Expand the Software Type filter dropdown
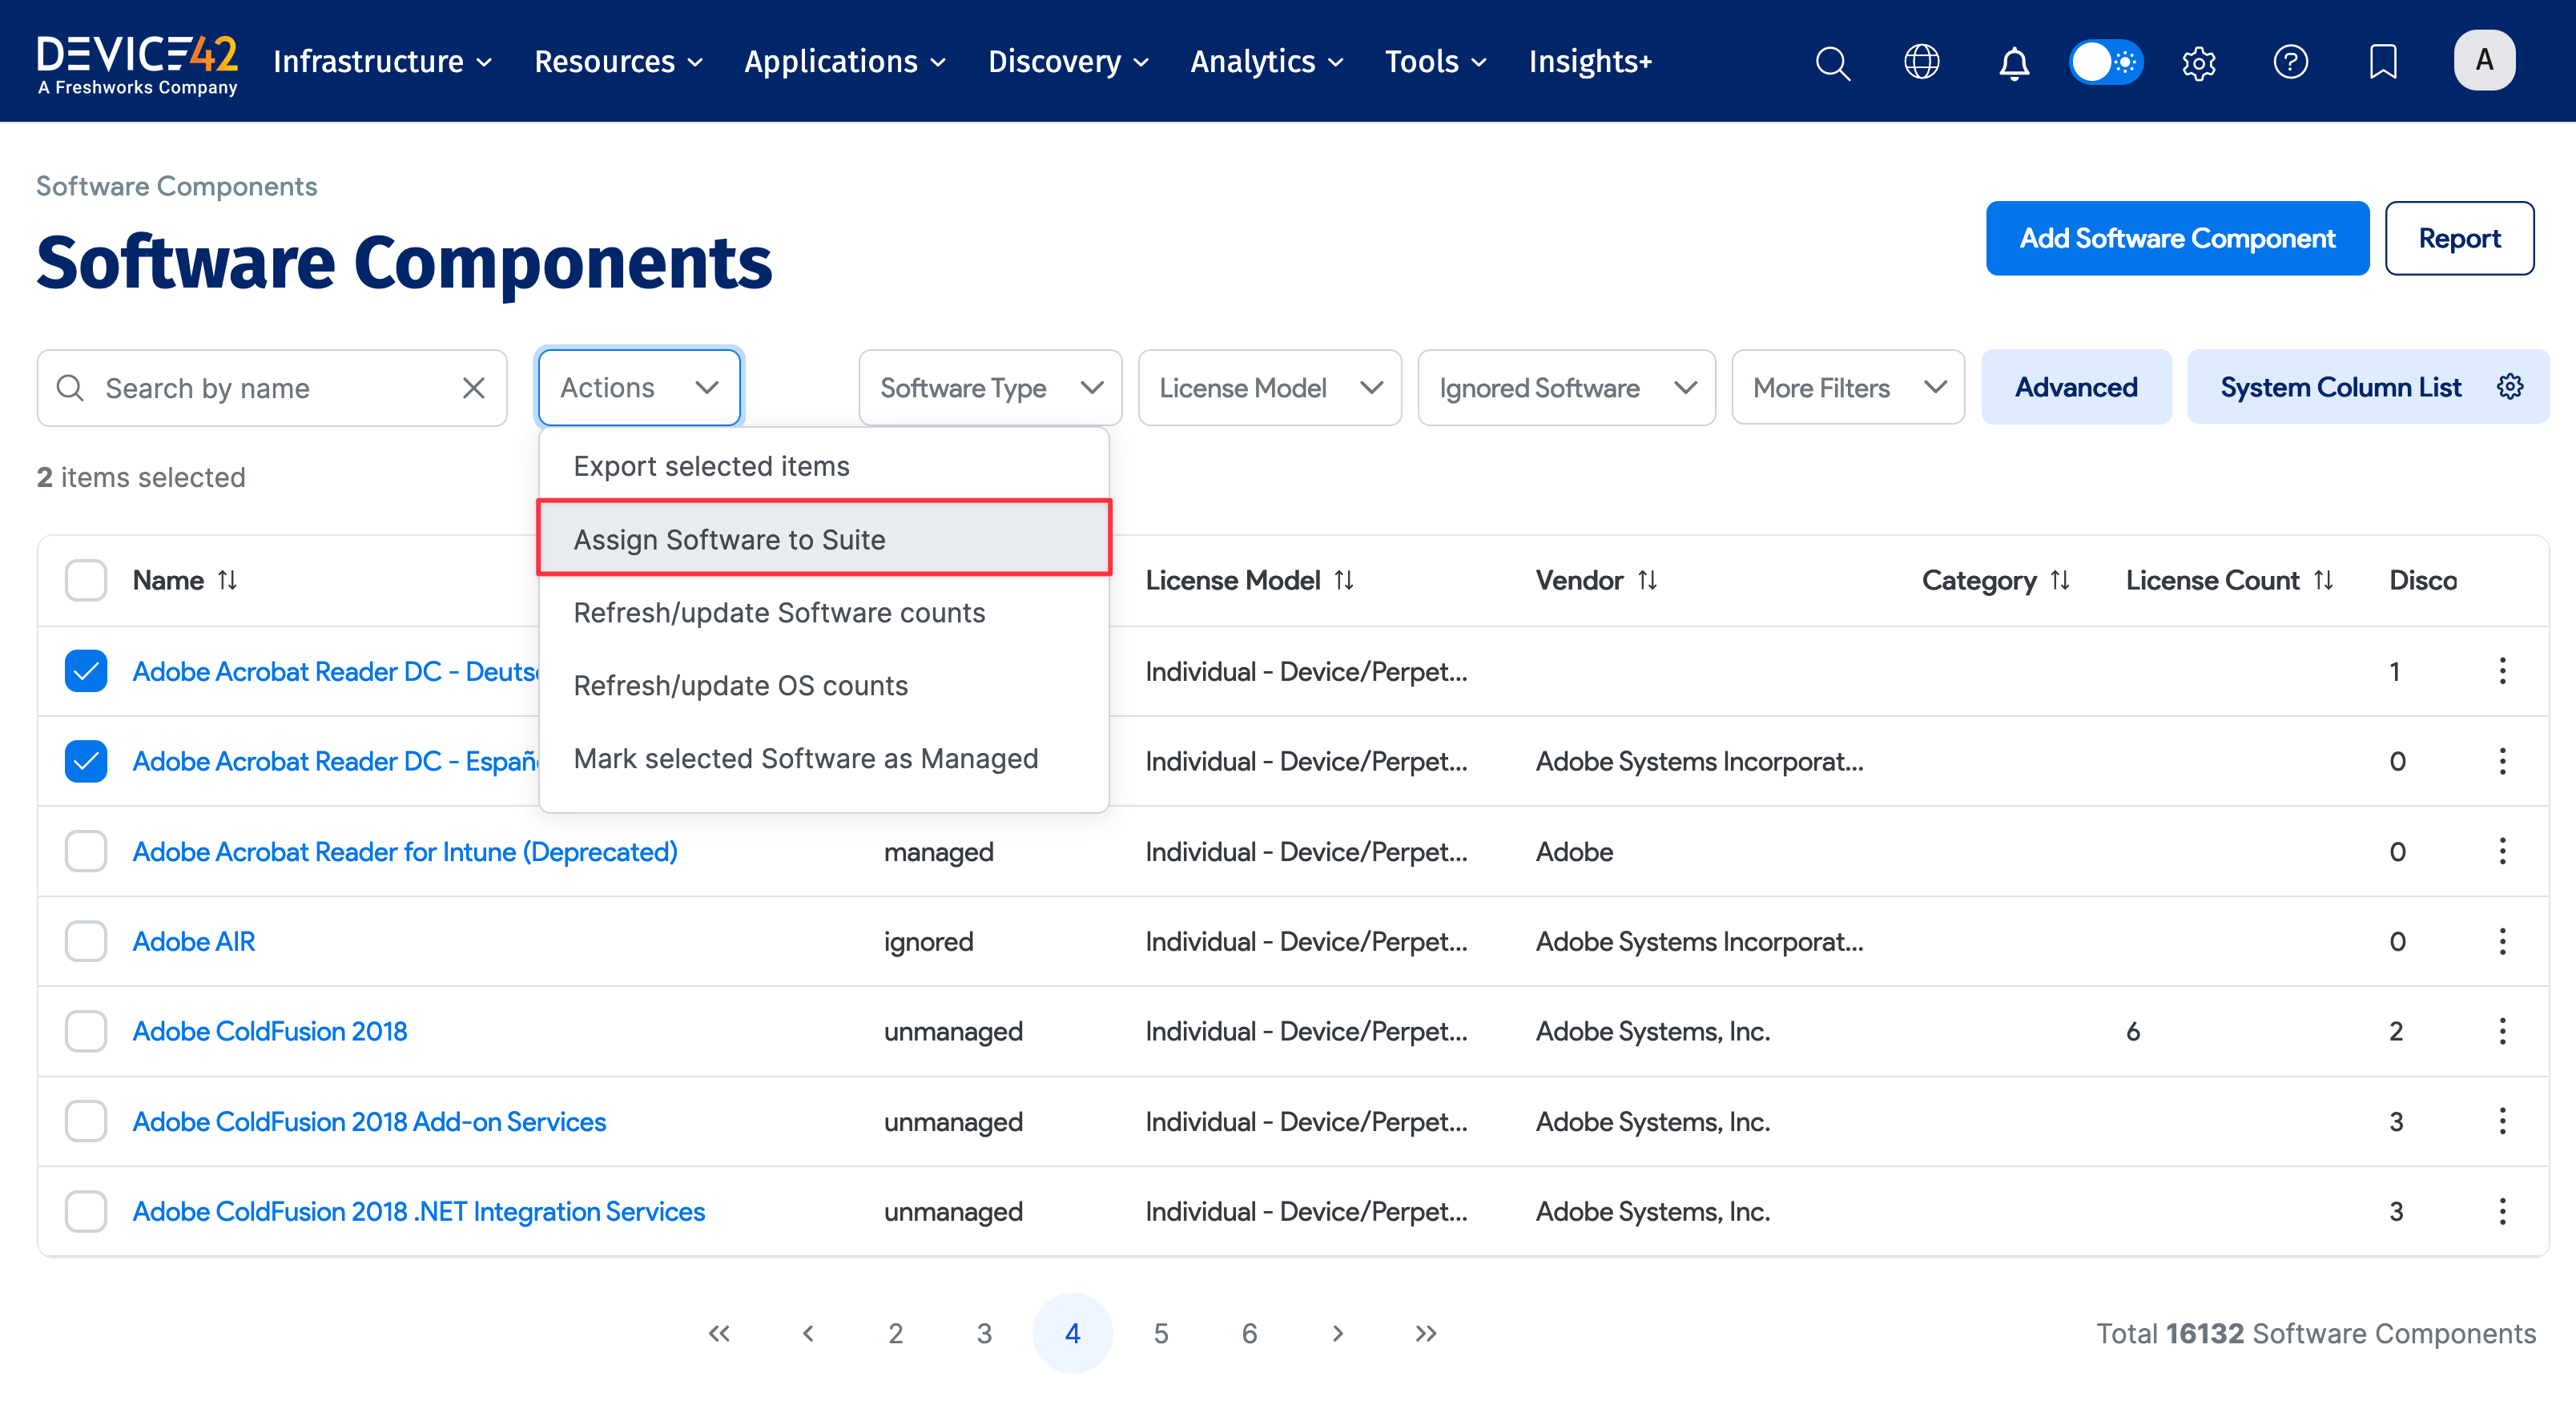Screen dimensions: 2576x1421 [989, 388]
